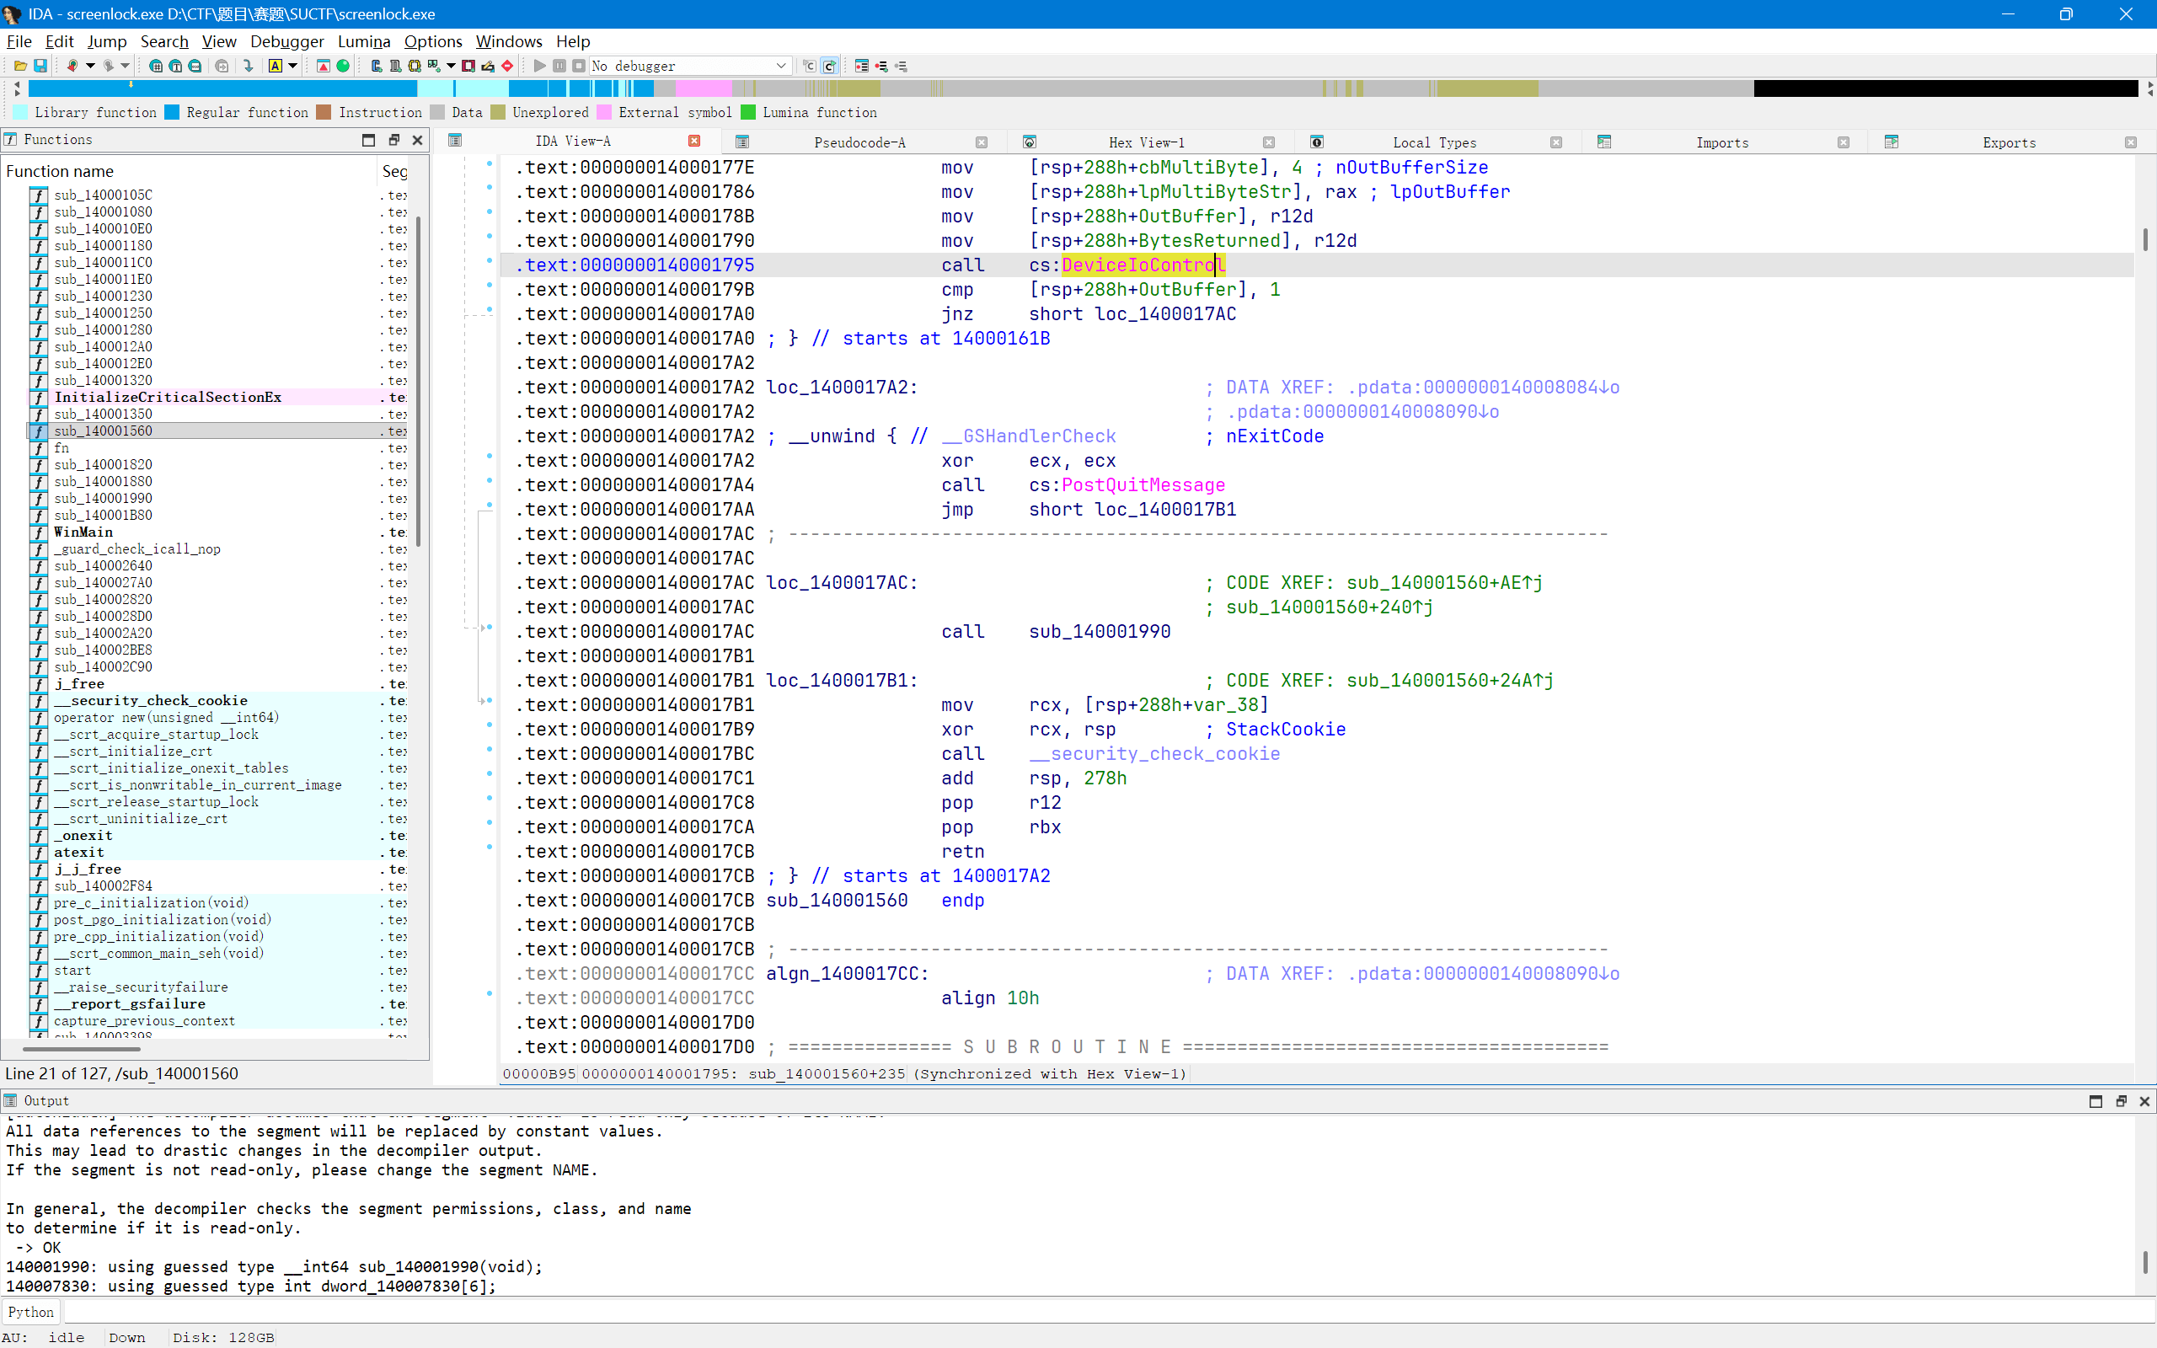Close the Hex View-1 tab
2157x1348 pixels.
[1268, 142]
